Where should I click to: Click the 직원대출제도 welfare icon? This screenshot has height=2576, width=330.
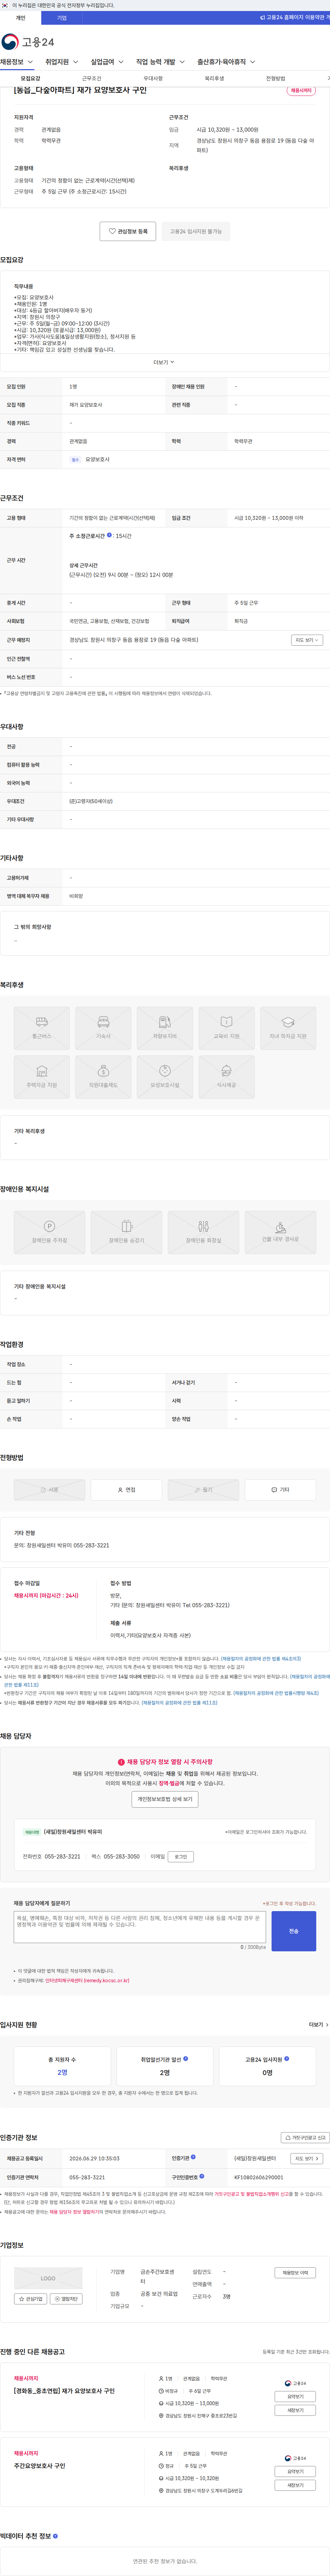coord(103,1077)
